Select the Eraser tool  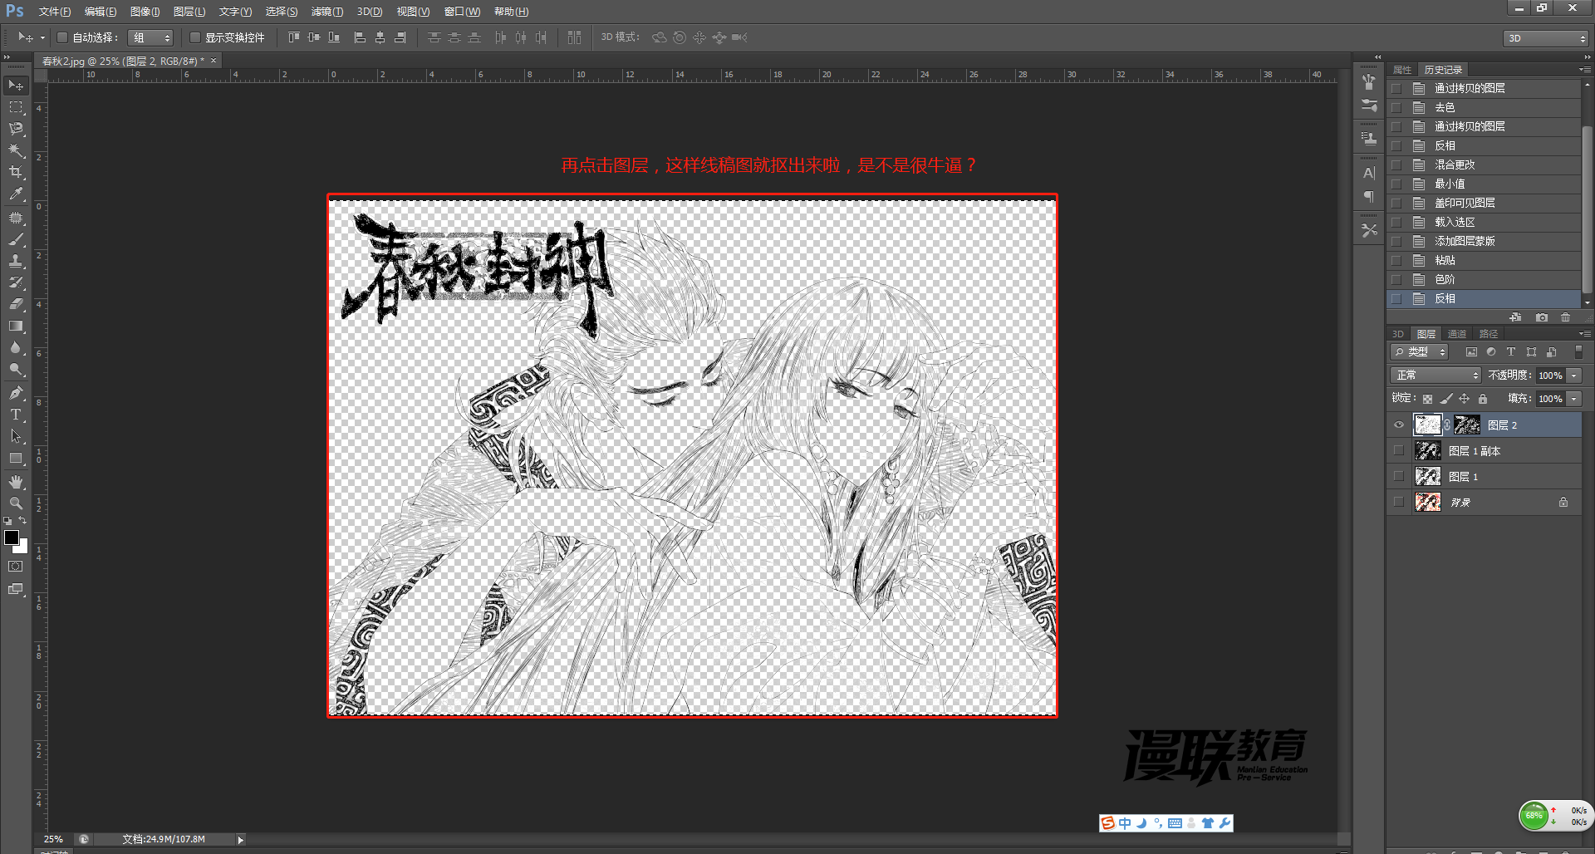click(x=16, y=304)
